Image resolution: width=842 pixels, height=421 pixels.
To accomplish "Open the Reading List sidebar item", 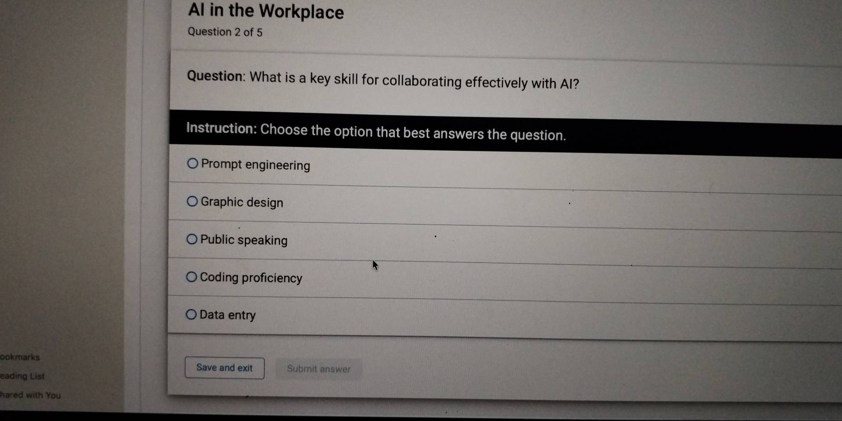I will [22, 376].
